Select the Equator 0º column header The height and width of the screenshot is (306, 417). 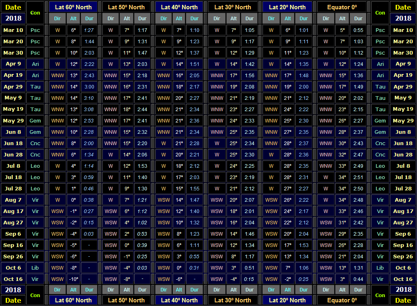(x=342, y=7)
